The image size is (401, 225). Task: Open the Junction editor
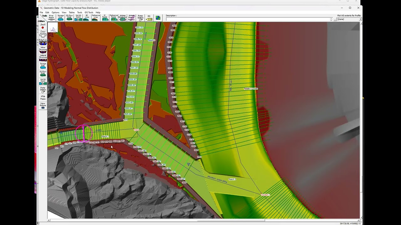click(x=43, y=26)
